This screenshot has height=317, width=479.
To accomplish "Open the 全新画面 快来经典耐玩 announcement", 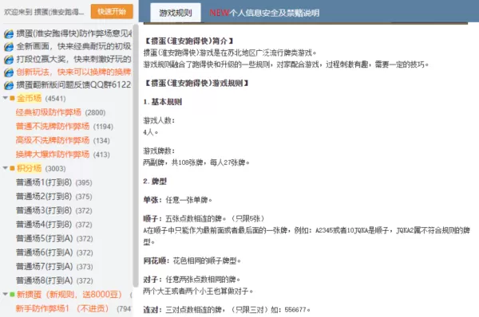I will pos(73,46).
